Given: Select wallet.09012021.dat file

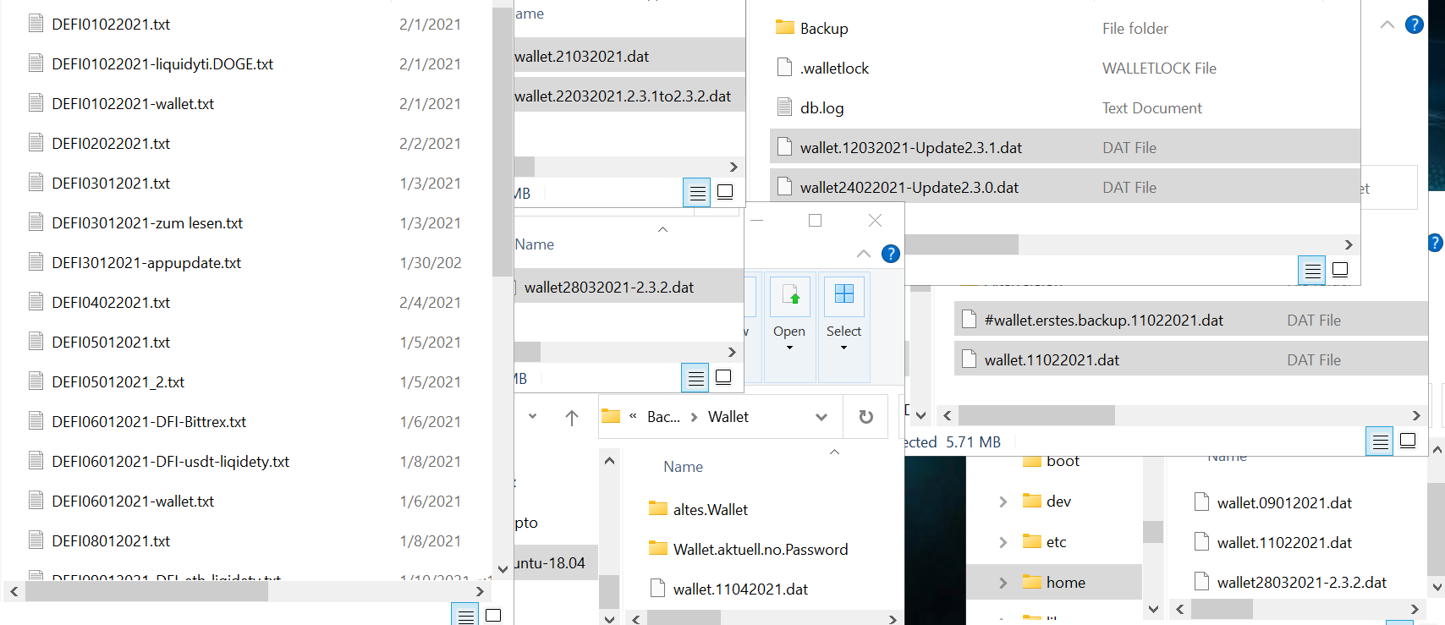Looking at the screenshot, I should (1284, 502).
